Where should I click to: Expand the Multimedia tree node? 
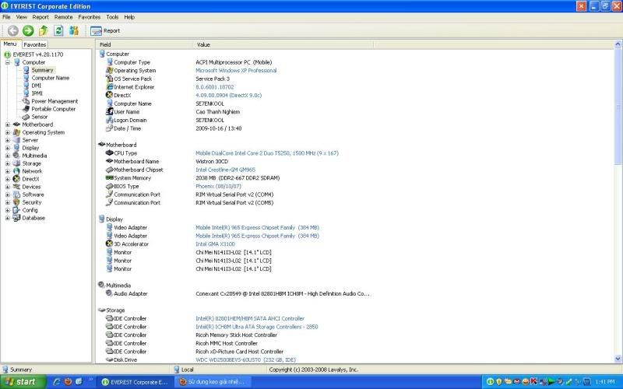pos(8,156)
